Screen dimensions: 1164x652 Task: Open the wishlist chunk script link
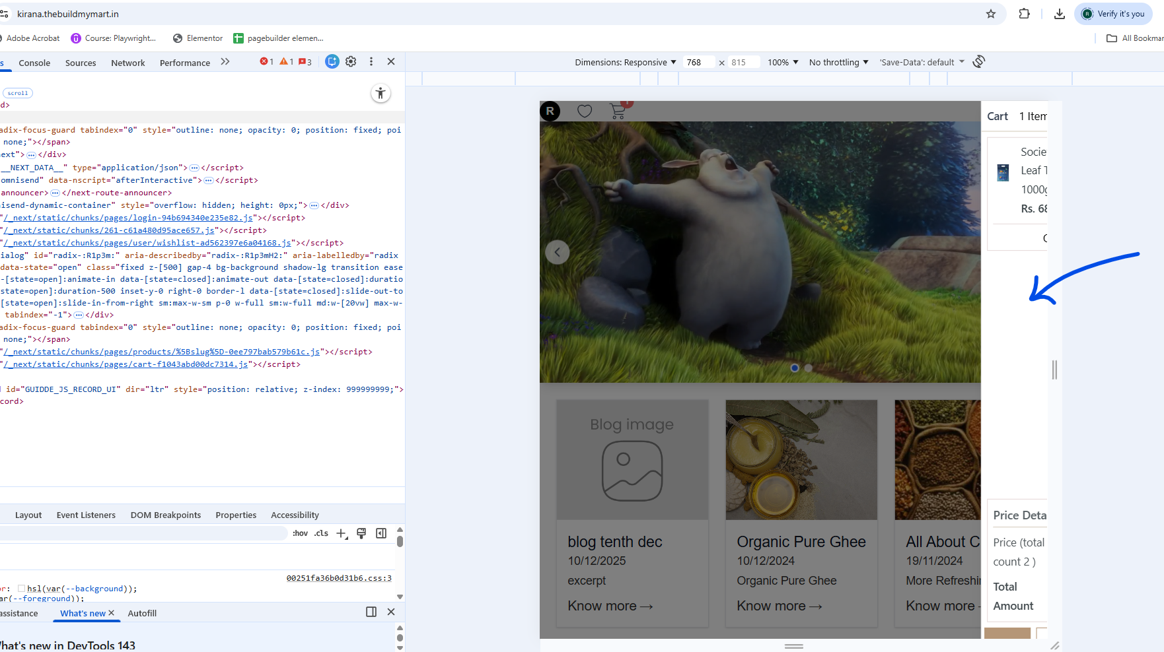tap(147, 243)
